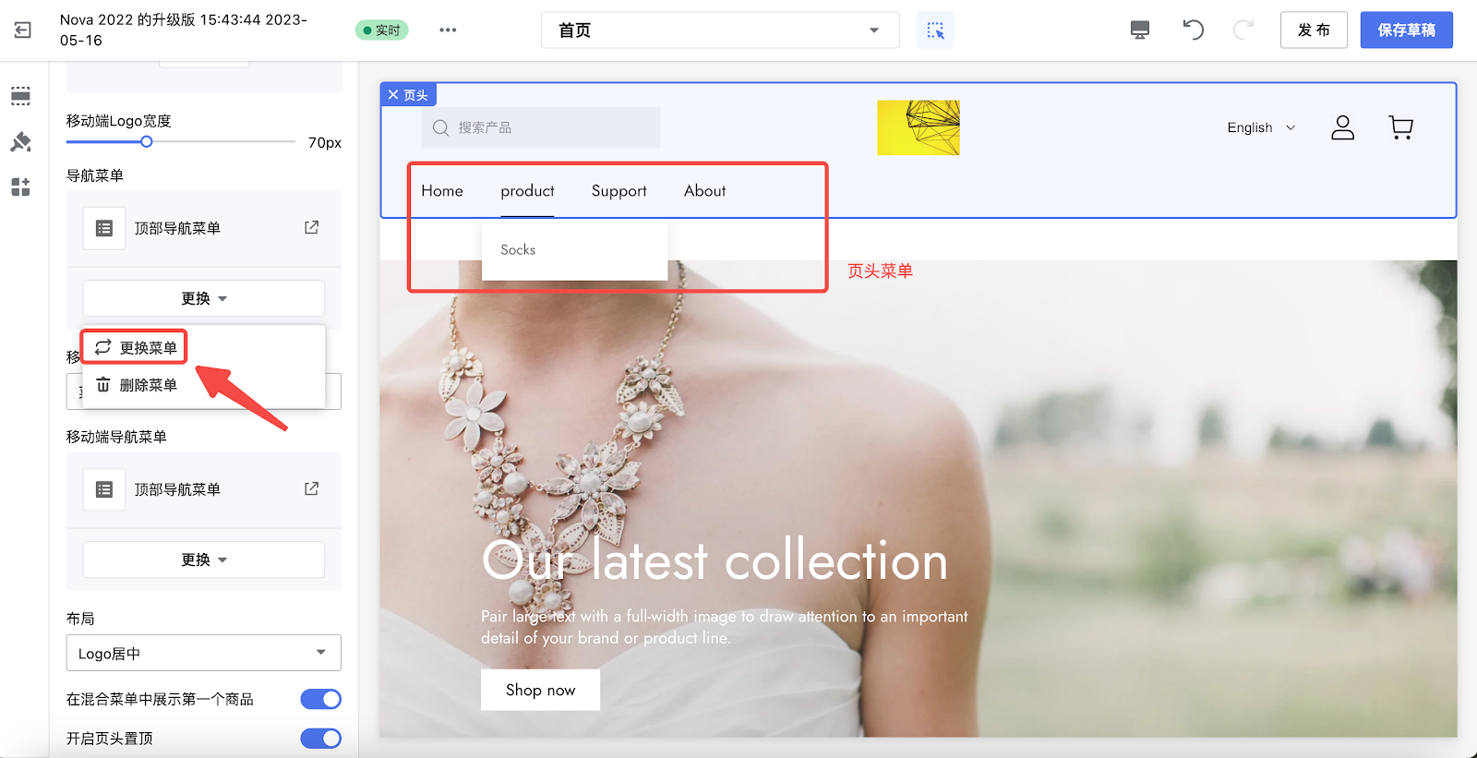The width and height of the screenshot is (1477, 758).
Task: Select 更换菜单 from the popup menu
Action: pos(135,347)
